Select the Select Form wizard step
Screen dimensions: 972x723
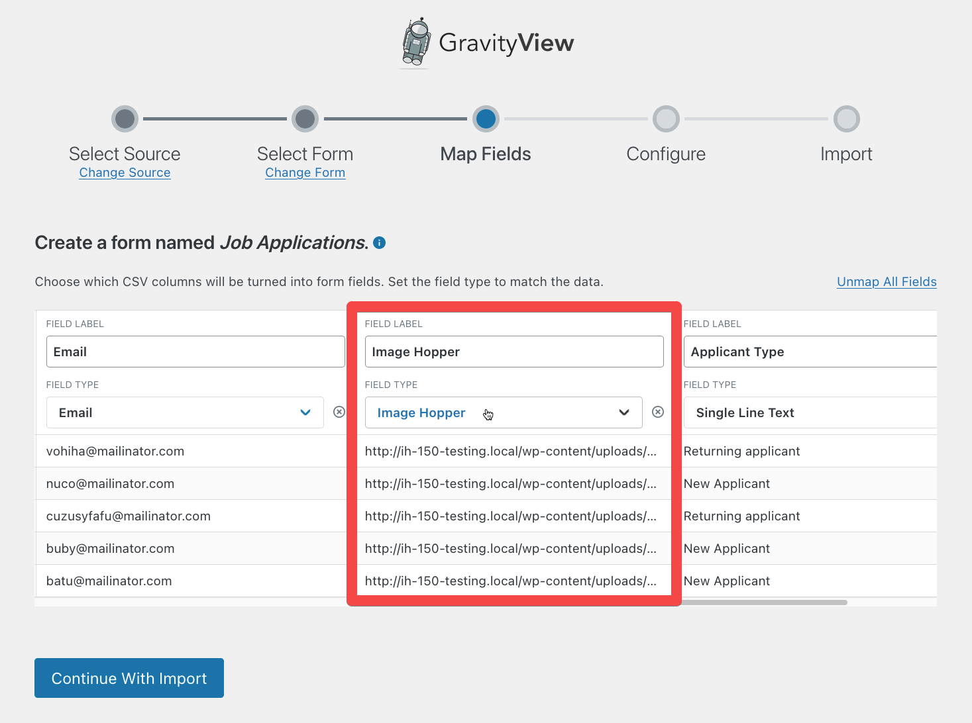point(305,154)
